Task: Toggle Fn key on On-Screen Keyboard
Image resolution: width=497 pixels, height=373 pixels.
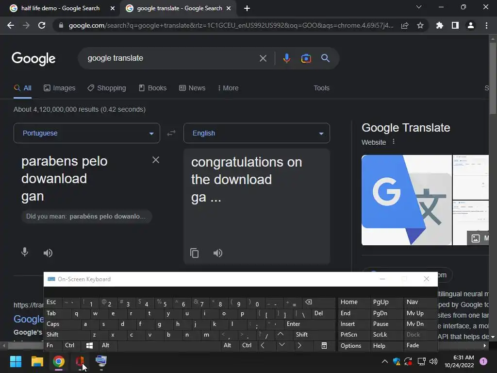Action: pos(53,345)
